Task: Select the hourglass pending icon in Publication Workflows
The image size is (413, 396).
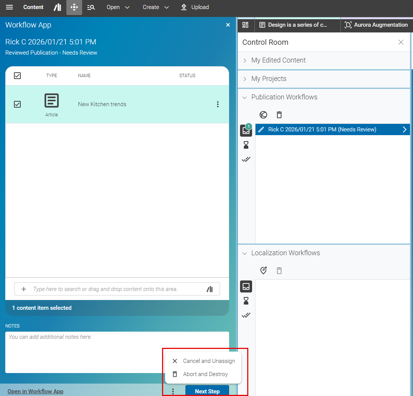Action: pos(246,145)
